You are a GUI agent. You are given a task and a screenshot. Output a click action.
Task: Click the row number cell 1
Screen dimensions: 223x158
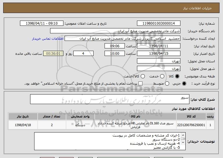[x=210, y=125]
